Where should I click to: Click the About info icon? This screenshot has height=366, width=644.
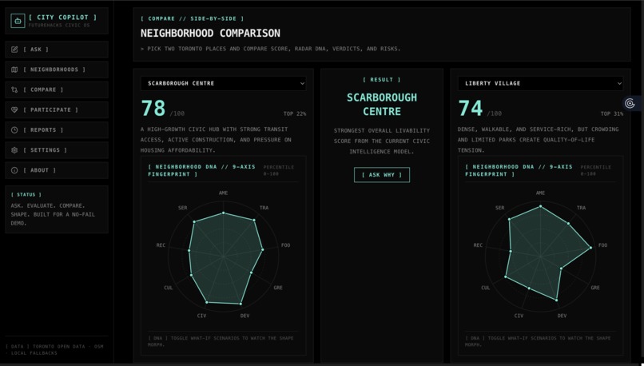14,170
